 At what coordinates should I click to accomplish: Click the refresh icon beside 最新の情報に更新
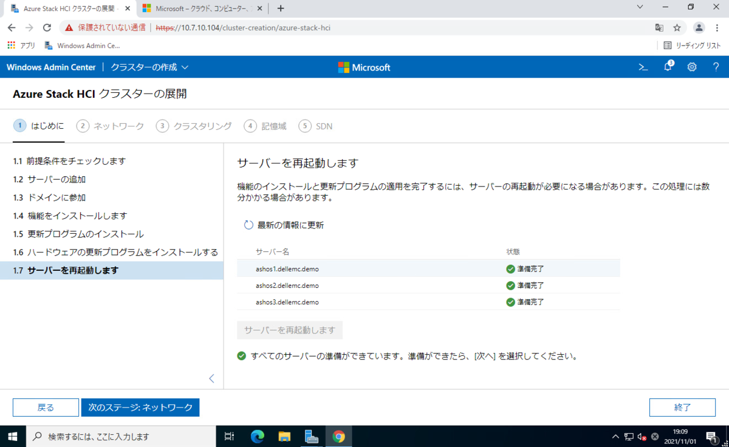point(248,225)
